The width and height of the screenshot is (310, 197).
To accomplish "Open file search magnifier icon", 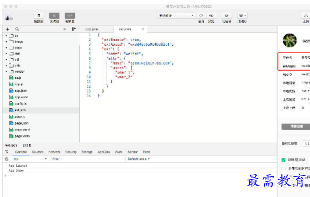I will (x=17, y=29).
